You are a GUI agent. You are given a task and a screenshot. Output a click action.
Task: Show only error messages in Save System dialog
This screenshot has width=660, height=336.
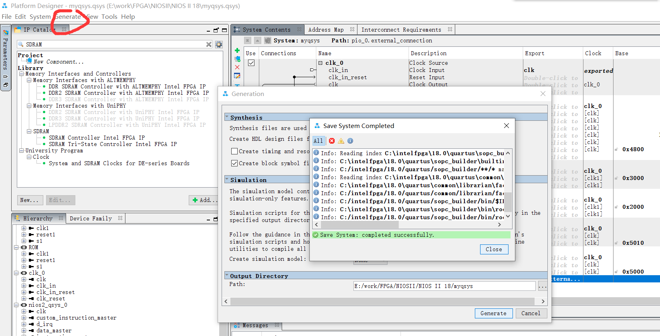point(332,141)
